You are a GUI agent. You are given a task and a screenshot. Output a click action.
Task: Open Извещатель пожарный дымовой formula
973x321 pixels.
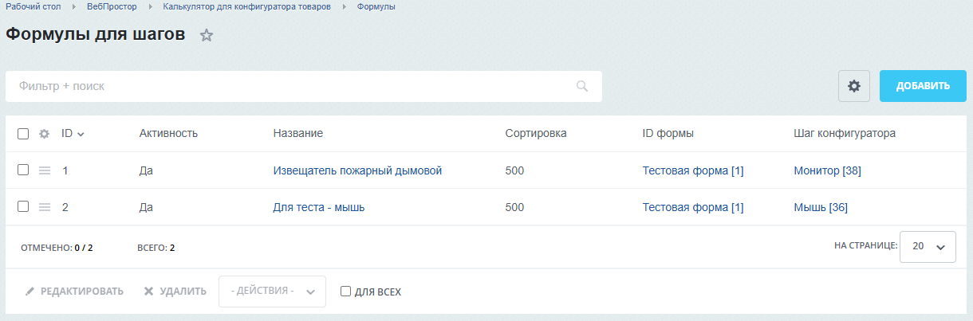point(357,170)
